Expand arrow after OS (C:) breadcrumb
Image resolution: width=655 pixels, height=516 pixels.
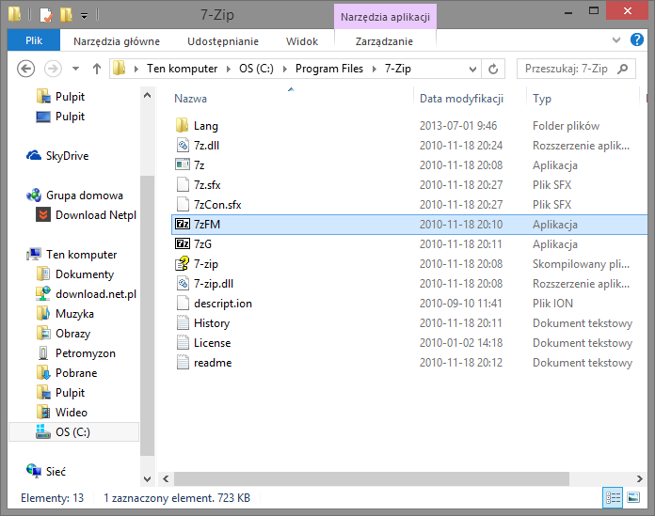click(285, 69)
